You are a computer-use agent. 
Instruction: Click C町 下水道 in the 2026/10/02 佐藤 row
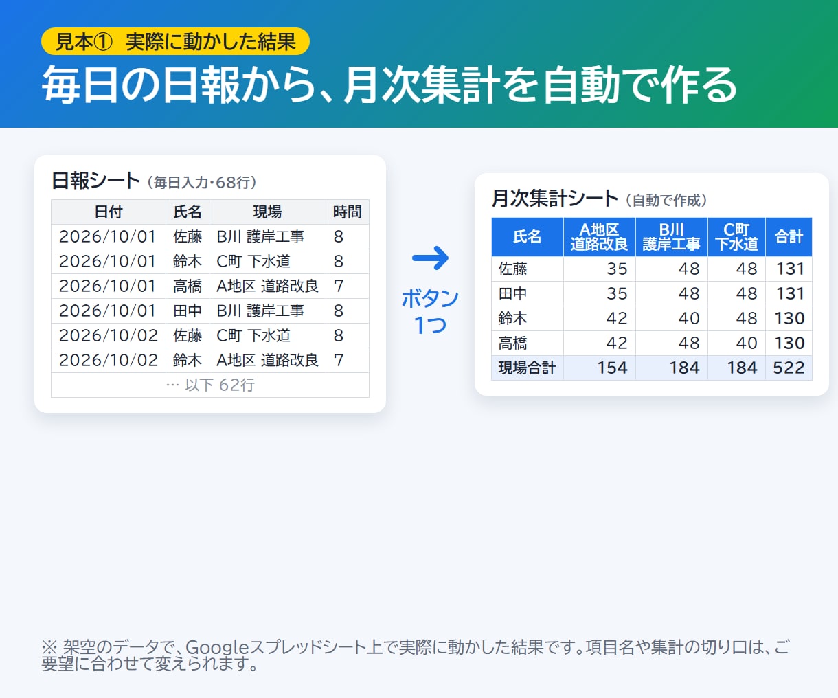(253, 336)
